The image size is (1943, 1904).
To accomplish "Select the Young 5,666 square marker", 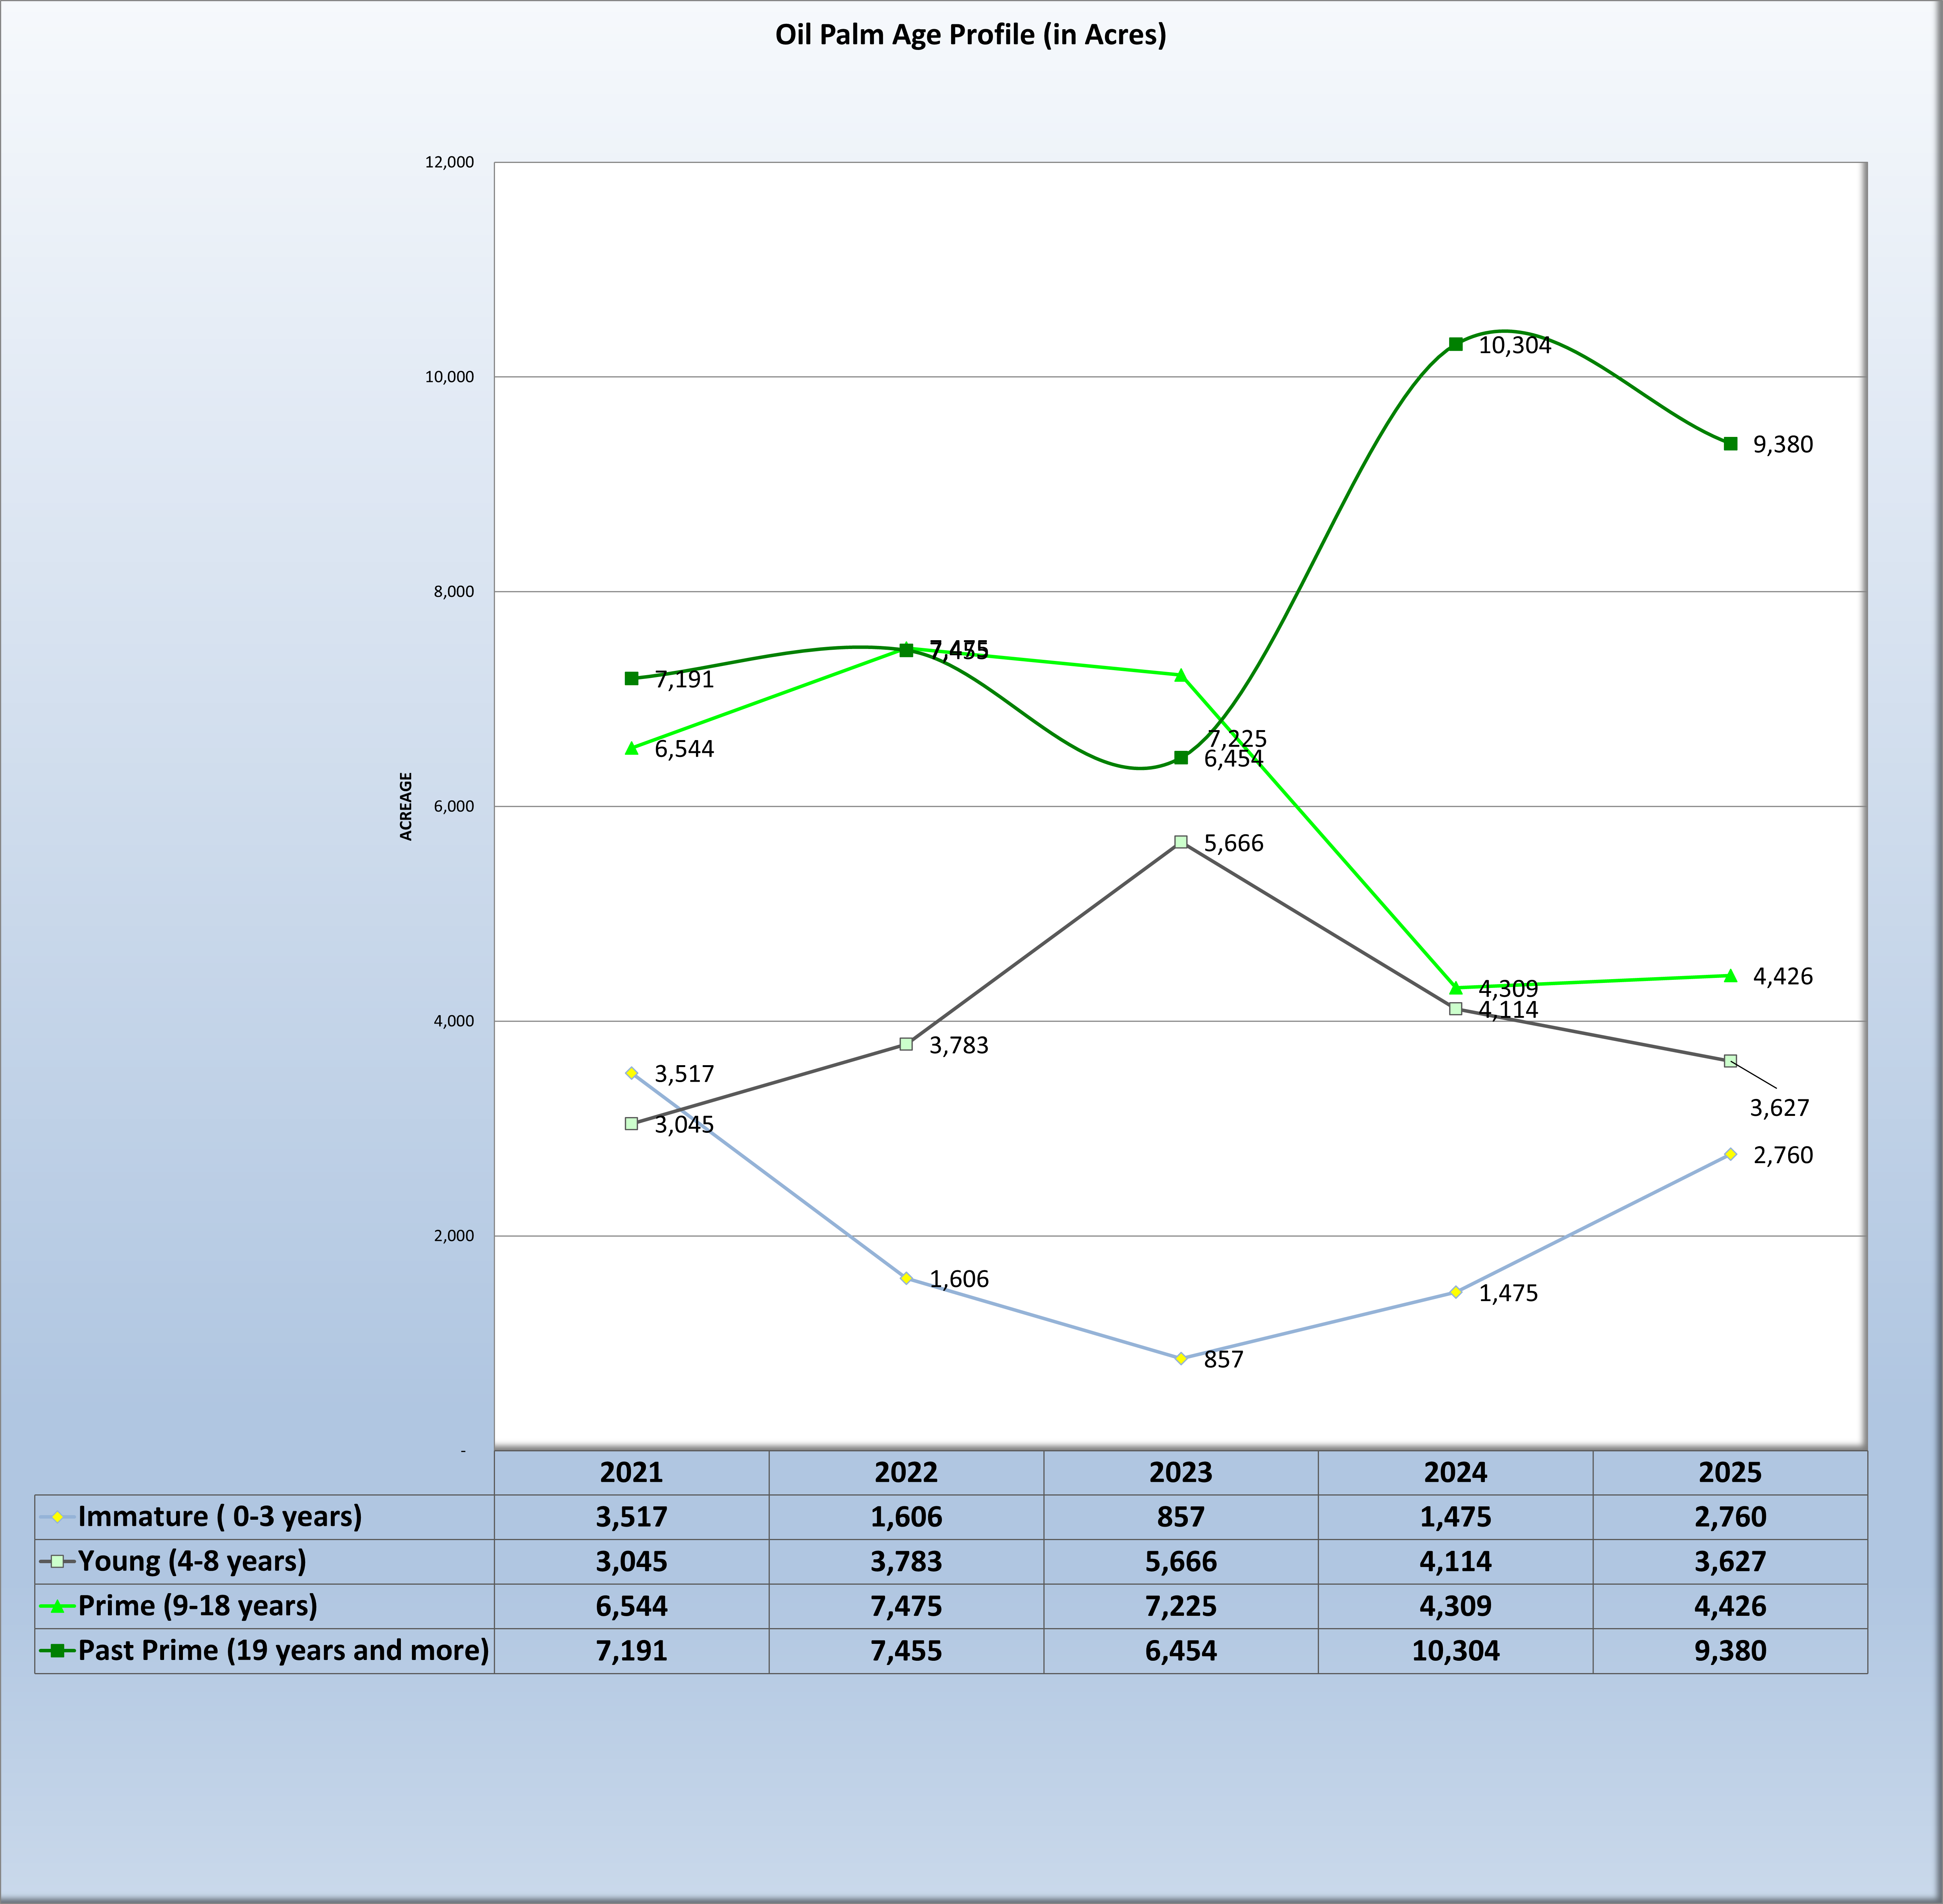I will click(x=1181, y=842).
